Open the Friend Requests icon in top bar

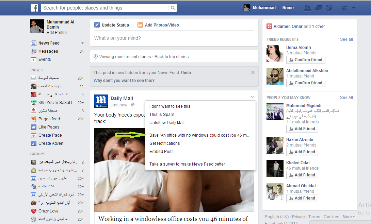(x=307, y=8)
